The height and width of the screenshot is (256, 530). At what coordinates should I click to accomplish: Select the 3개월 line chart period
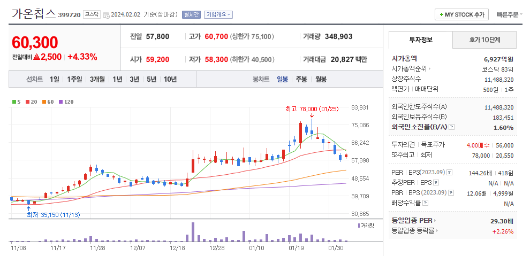(97, 80)
